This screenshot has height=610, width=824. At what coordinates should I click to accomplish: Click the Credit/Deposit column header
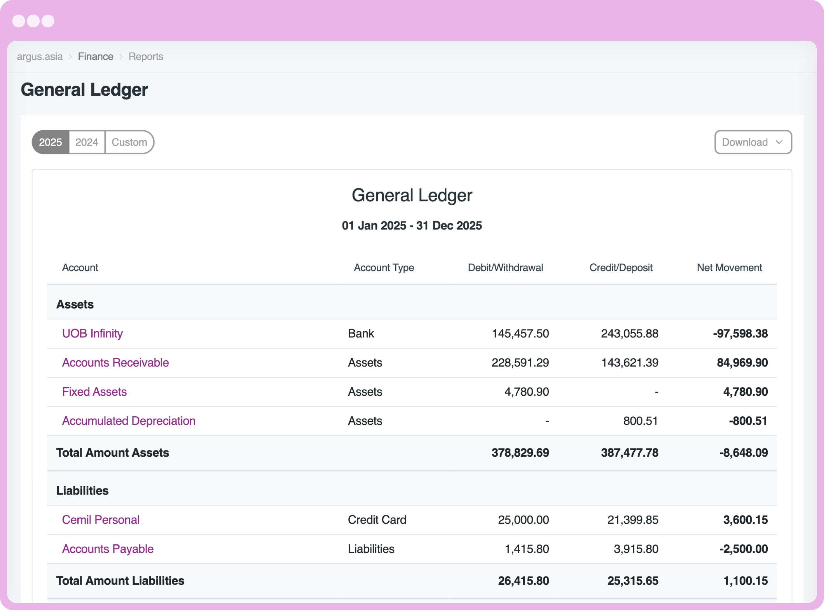tap(621, 267)
